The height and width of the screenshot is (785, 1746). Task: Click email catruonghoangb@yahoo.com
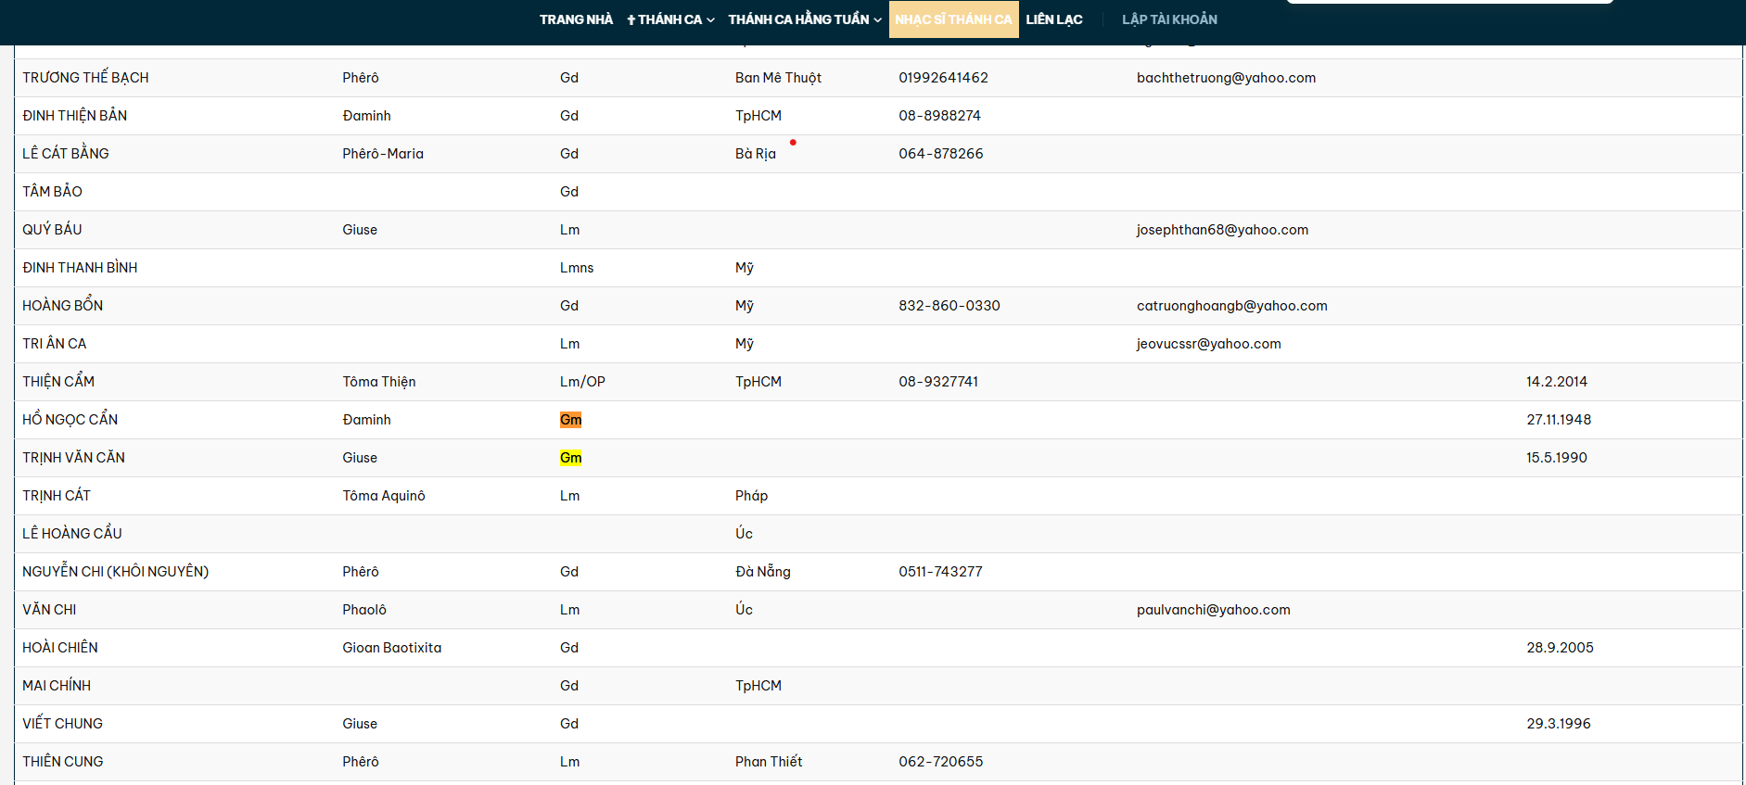[x=1231, y=306]
